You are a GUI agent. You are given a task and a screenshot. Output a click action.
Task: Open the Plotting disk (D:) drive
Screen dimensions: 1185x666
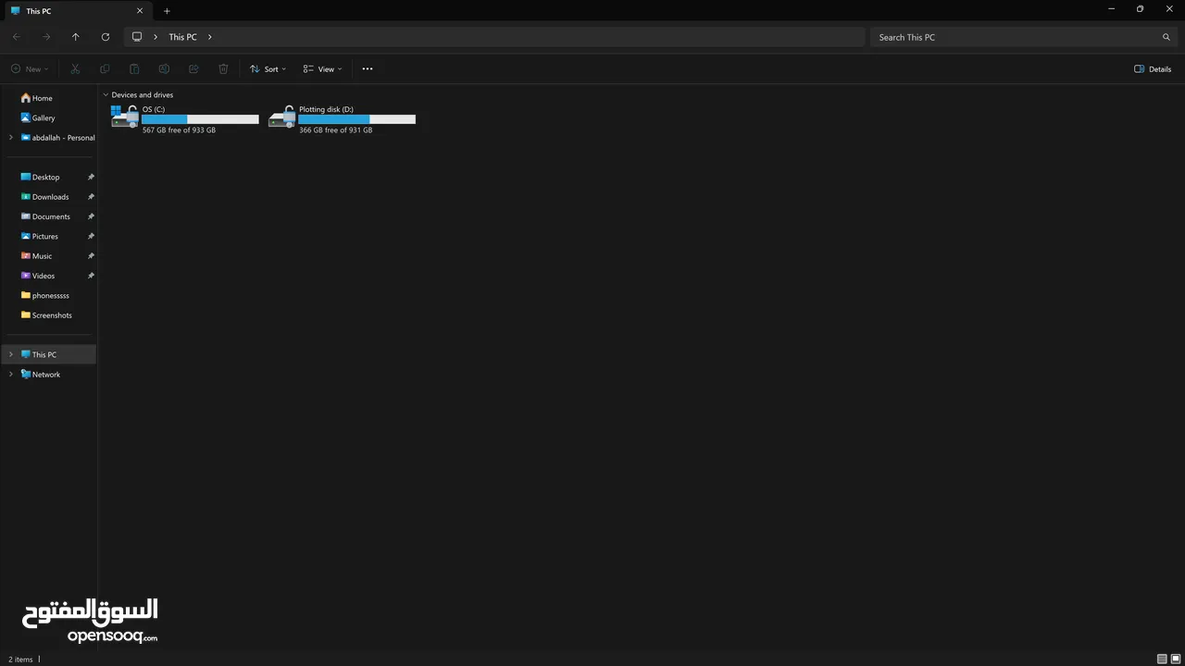coord(342,118)
